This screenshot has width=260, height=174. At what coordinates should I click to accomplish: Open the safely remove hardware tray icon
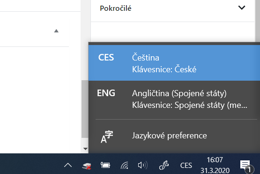coord(87,166)
